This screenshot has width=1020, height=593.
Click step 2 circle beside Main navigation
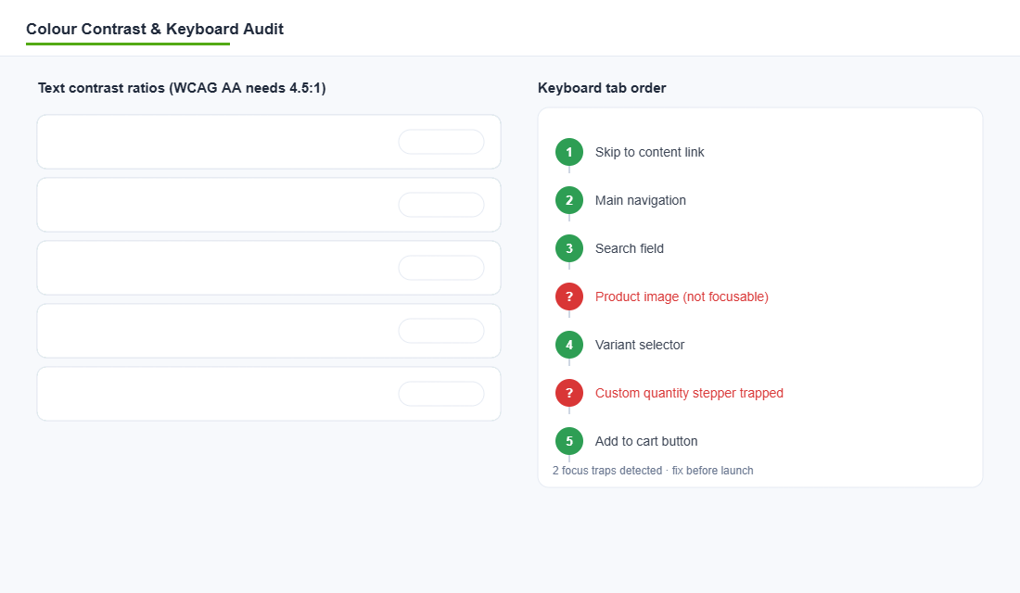coord(569,200)
